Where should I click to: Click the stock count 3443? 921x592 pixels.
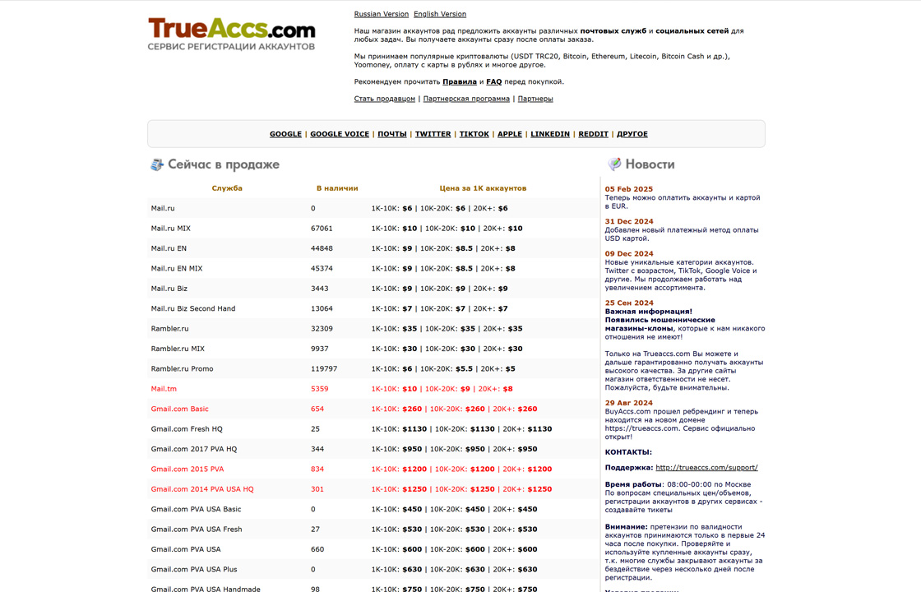tap(320, 289)
